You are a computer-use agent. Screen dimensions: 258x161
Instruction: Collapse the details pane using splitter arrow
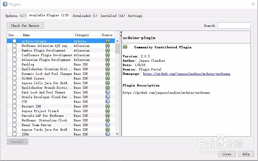point(121,36)
